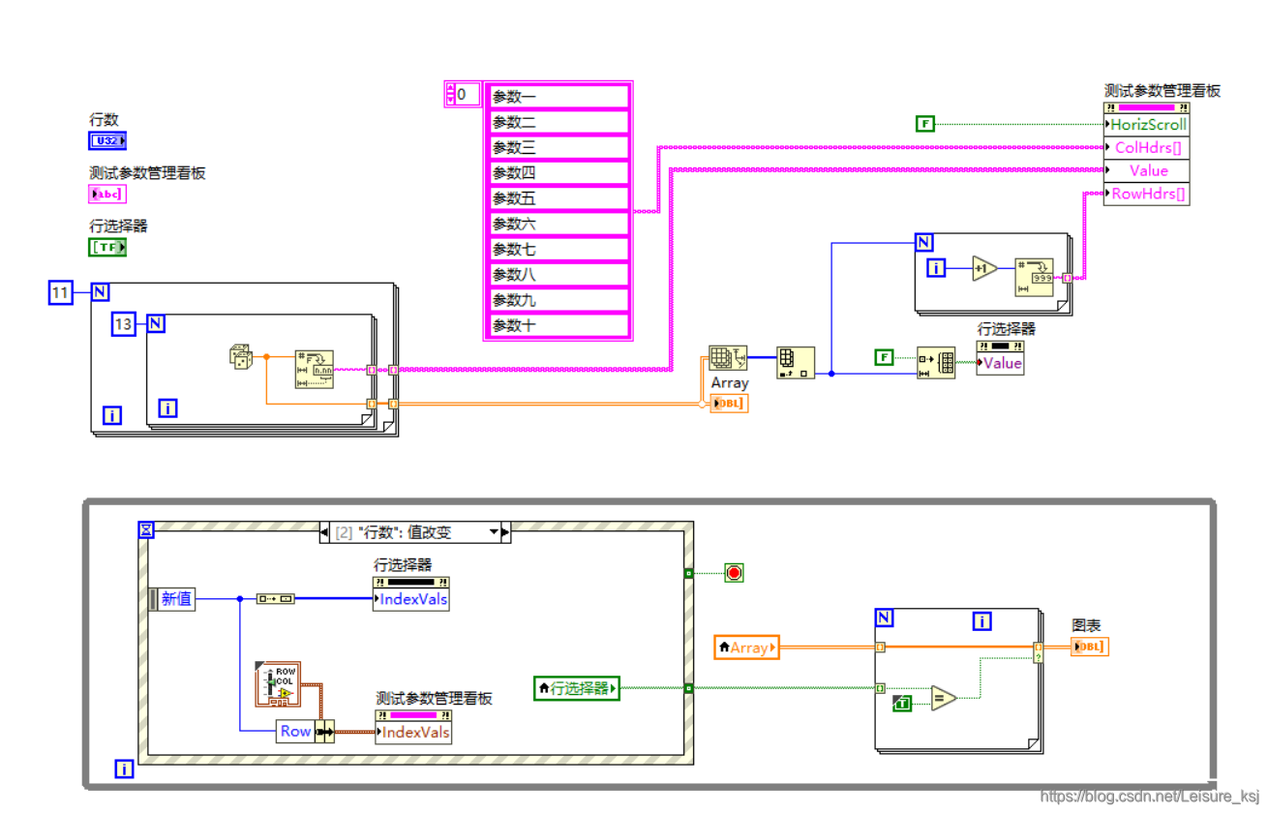The width and height of the screenshot is (1268, 814).
Task: Click the Number To Decimal String node
Action: coord(1034,277)
